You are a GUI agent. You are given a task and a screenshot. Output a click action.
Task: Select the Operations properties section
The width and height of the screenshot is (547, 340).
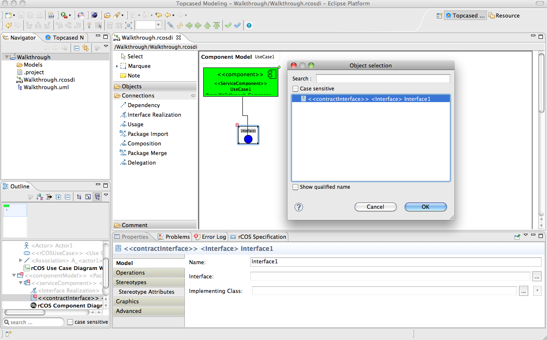pyautogui.click(x=149, y=272)
